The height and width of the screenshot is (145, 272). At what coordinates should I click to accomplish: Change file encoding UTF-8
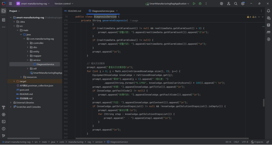245,142
